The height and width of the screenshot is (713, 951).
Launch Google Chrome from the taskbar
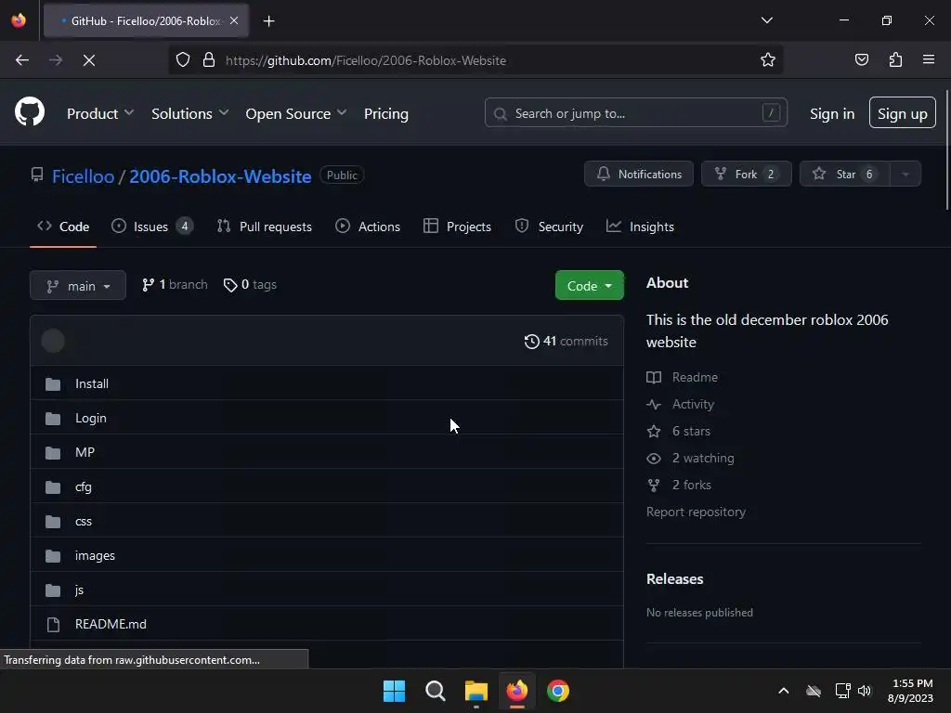tap(558, 691)
